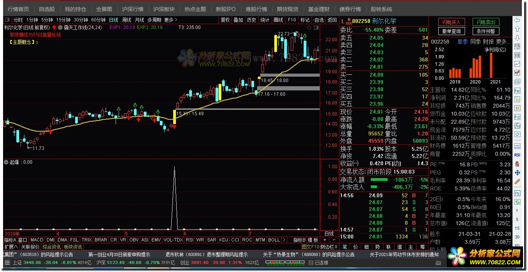This screenshot has width=528, height=272.
Task: Click the diamond icon atop the chart
Action: coord(309,27)
